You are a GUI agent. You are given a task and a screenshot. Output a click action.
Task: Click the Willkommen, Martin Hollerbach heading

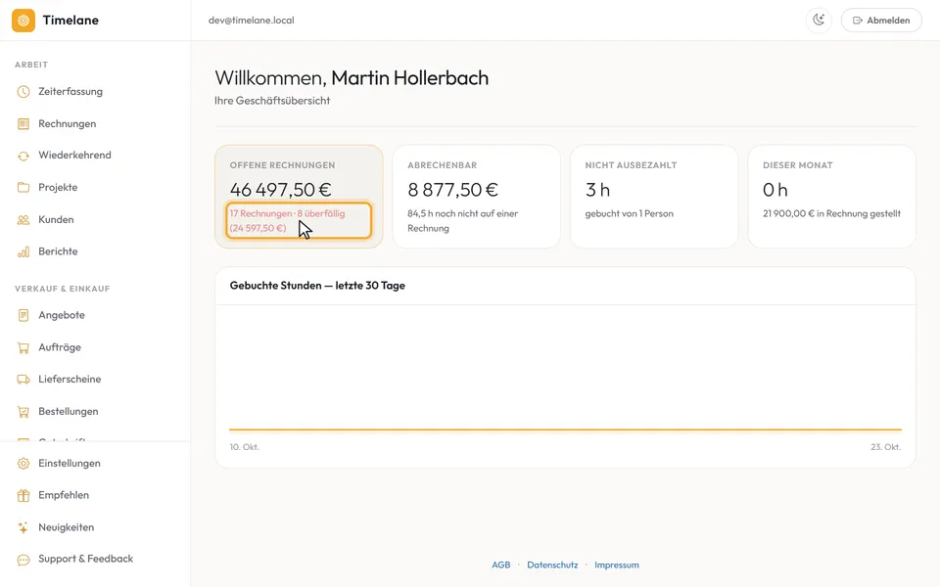(352, 78)
